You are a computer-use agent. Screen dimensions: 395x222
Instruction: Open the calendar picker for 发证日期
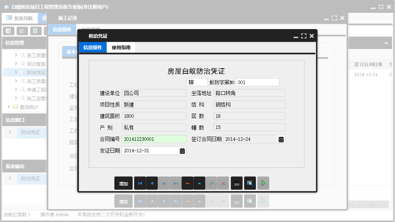coord(183,151)
